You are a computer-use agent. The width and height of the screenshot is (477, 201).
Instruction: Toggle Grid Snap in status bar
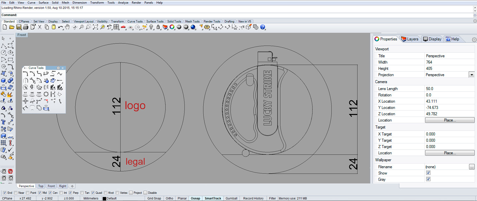(x=154, y=198)
